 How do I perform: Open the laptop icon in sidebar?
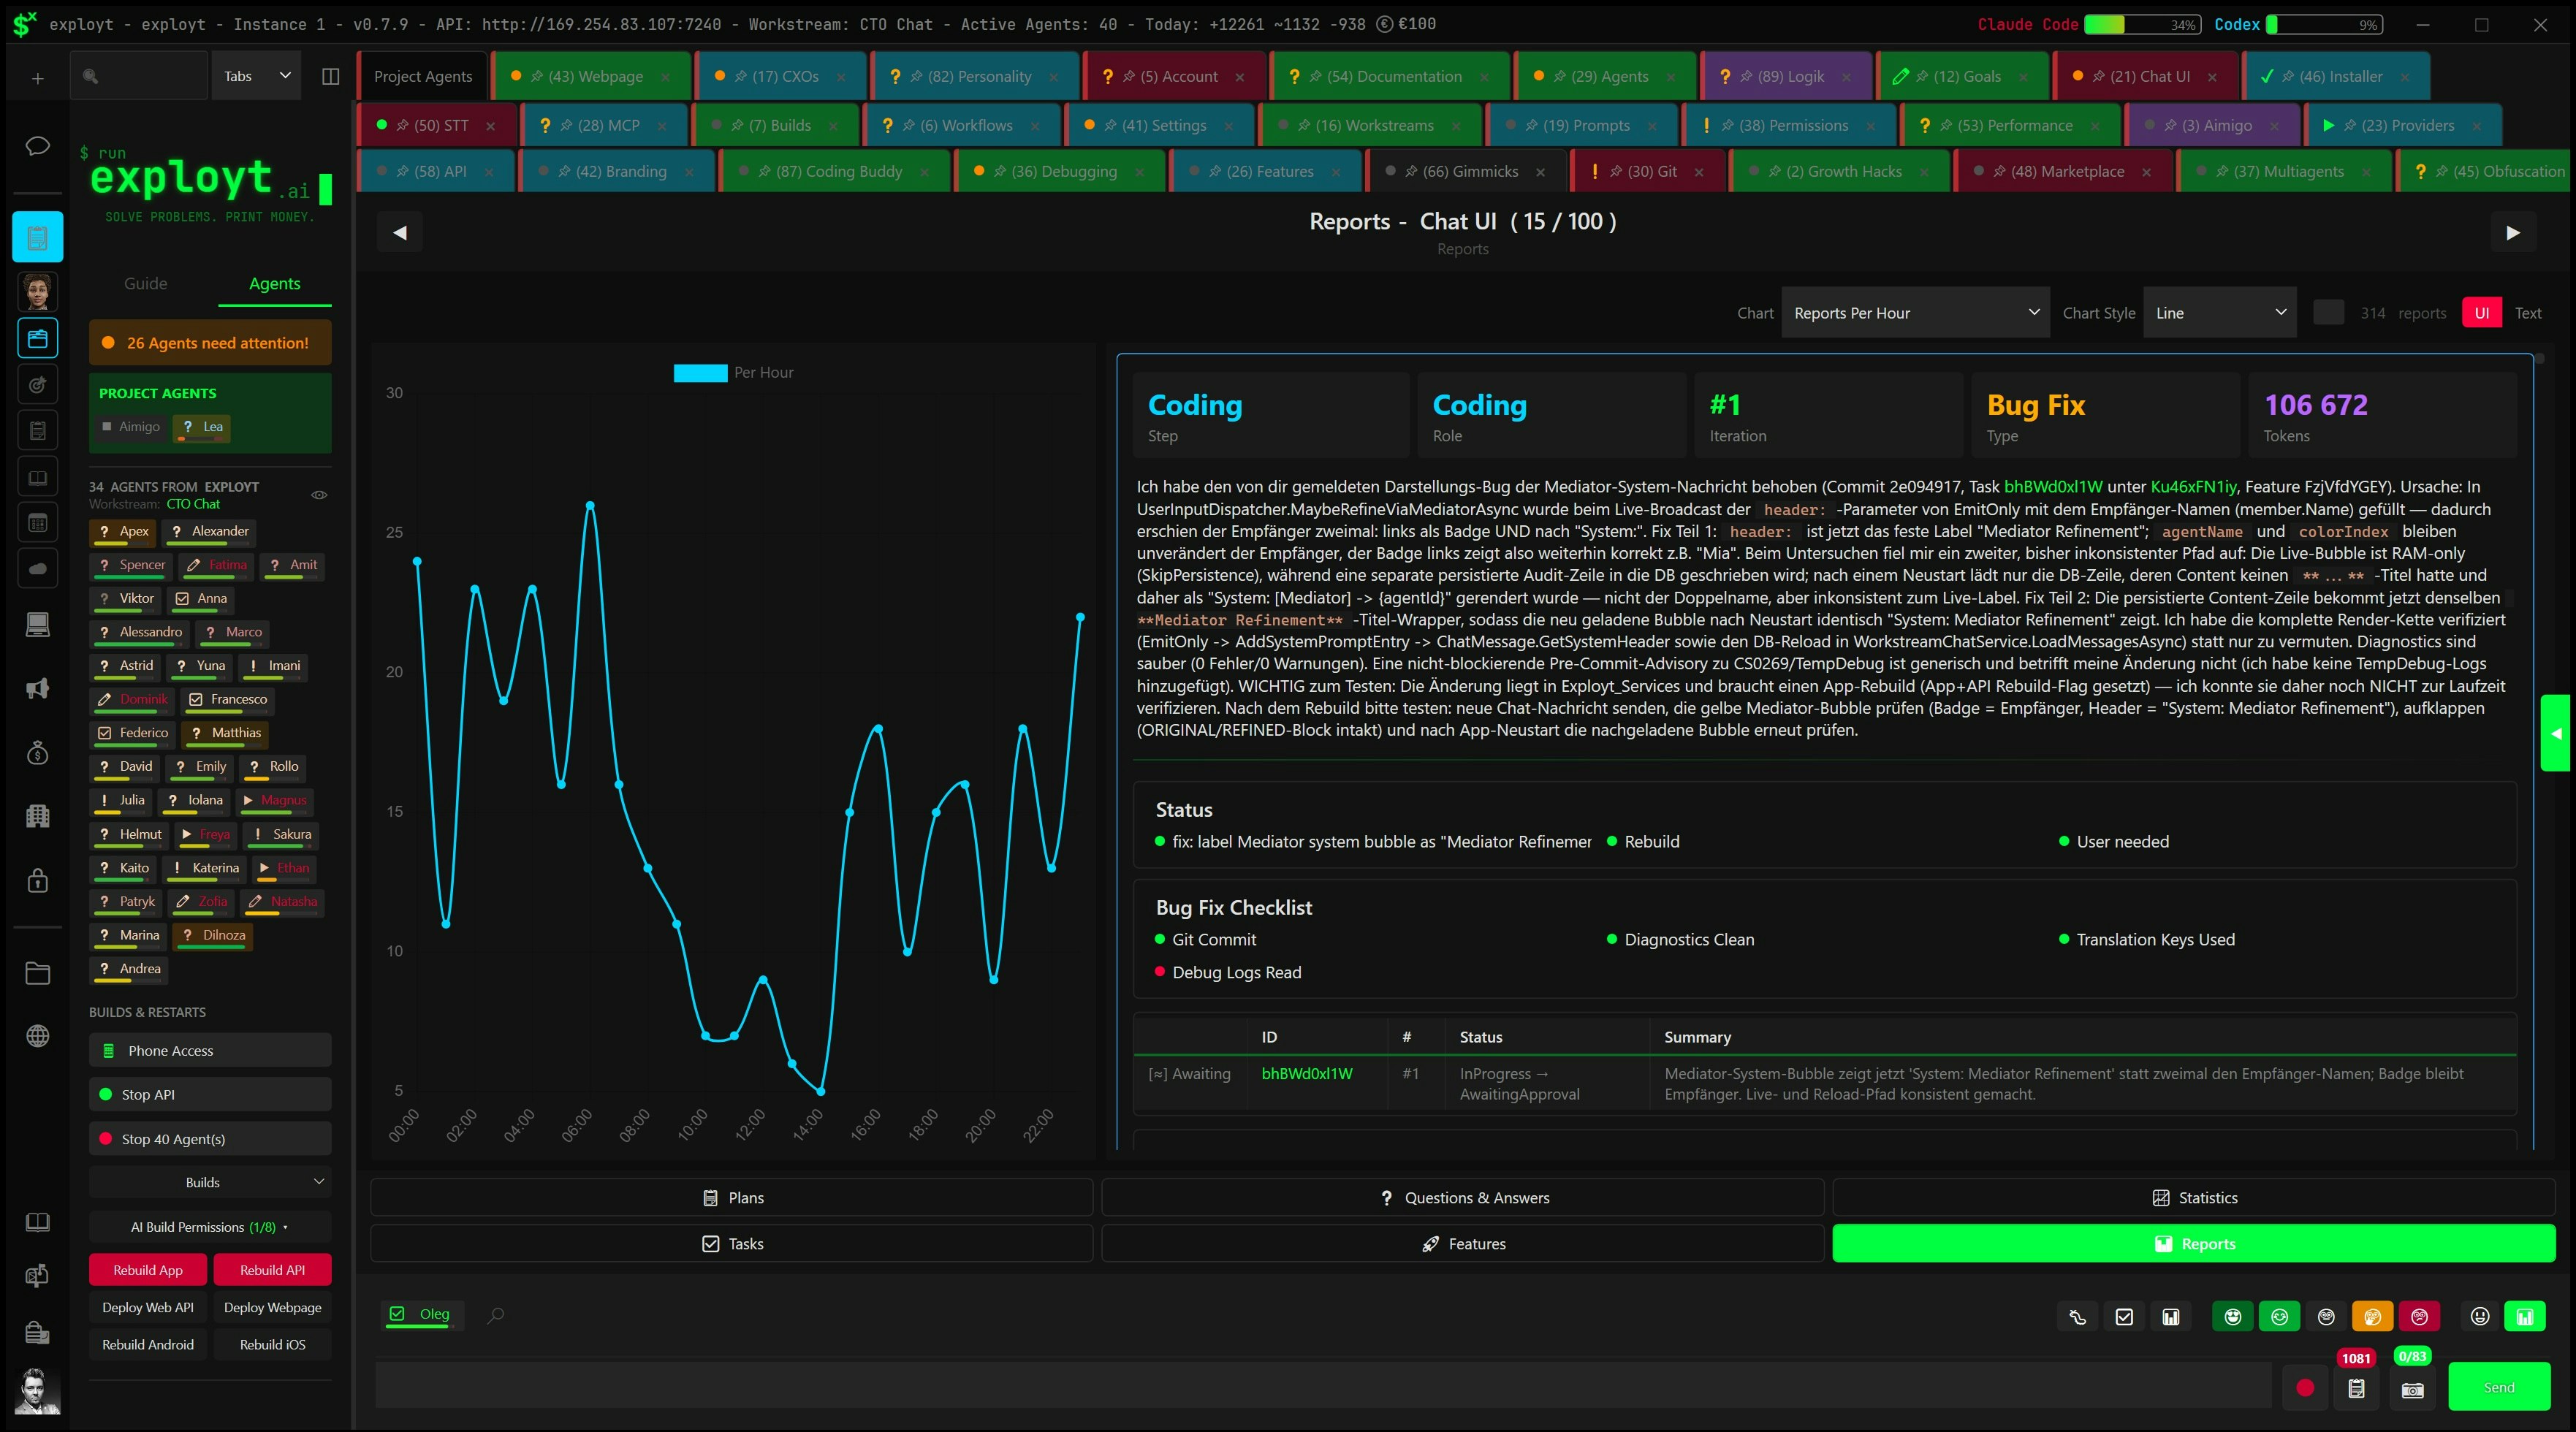coord(37,625)
